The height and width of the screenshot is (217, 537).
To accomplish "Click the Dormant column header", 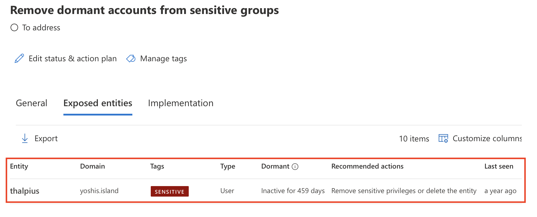I will point(275,166).
